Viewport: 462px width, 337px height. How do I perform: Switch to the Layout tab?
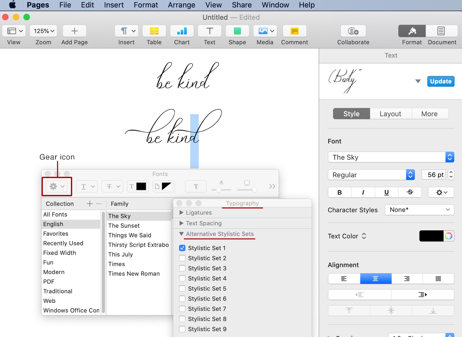coord(390,114)
